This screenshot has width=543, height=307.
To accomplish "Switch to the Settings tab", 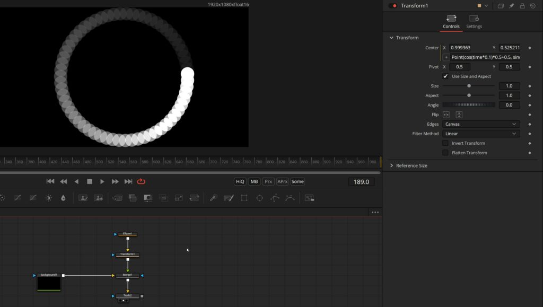I will (474, 21).
